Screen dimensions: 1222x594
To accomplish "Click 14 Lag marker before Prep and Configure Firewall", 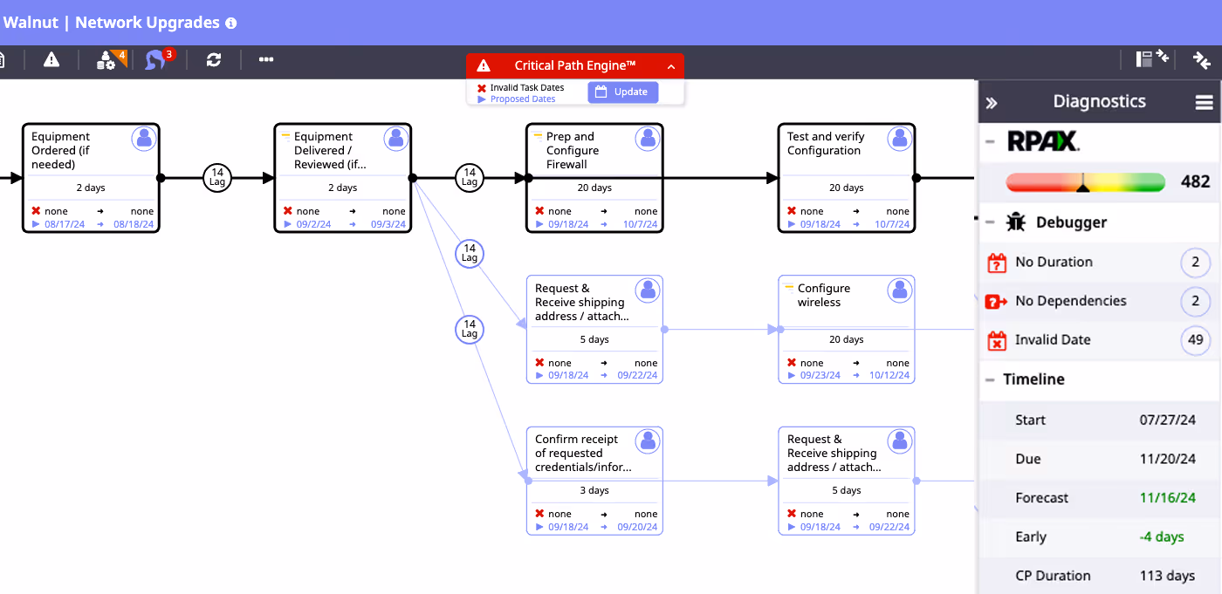I will (470, 178).
